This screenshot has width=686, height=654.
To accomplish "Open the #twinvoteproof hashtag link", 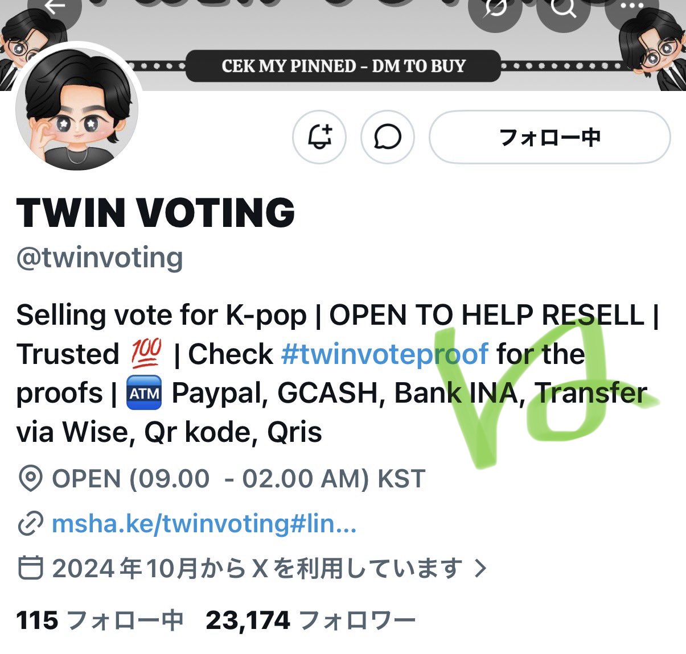I will pyautogui.click(x=385, y=354).
